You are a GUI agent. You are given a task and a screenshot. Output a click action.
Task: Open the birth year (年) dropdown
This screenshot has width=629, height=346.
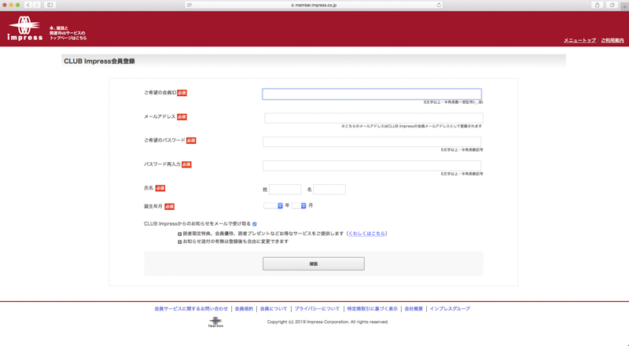coord(273,205)
